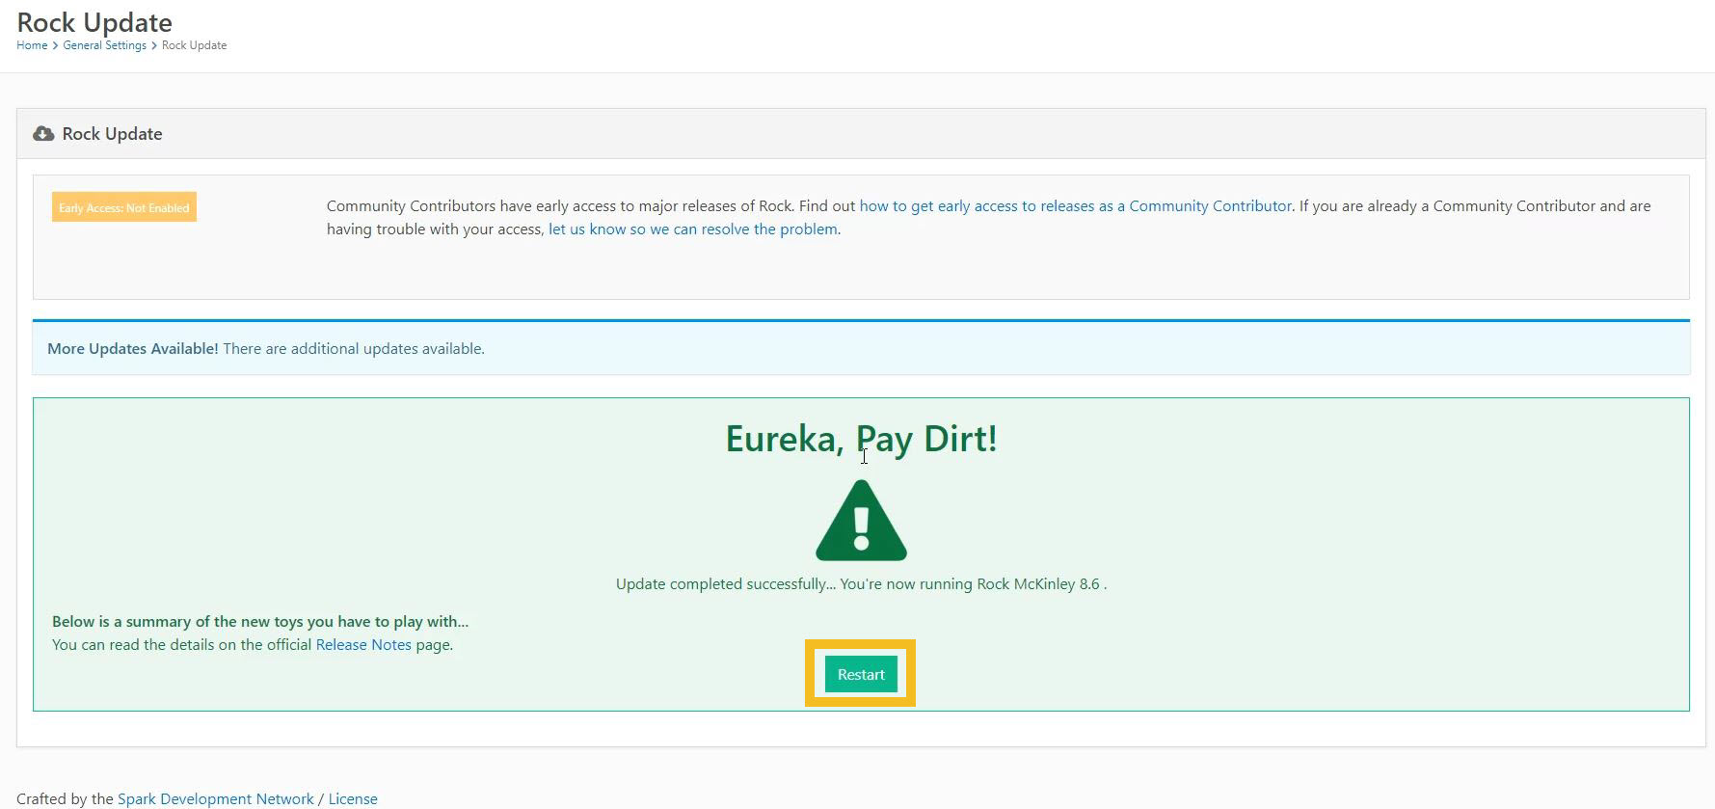Click the Restart button
This screenshot has width=1715, height=809.
click(x=861, y=674)
